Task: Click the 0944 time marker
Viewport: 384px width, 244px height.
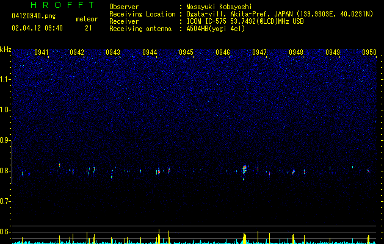Action: (150, 52)
